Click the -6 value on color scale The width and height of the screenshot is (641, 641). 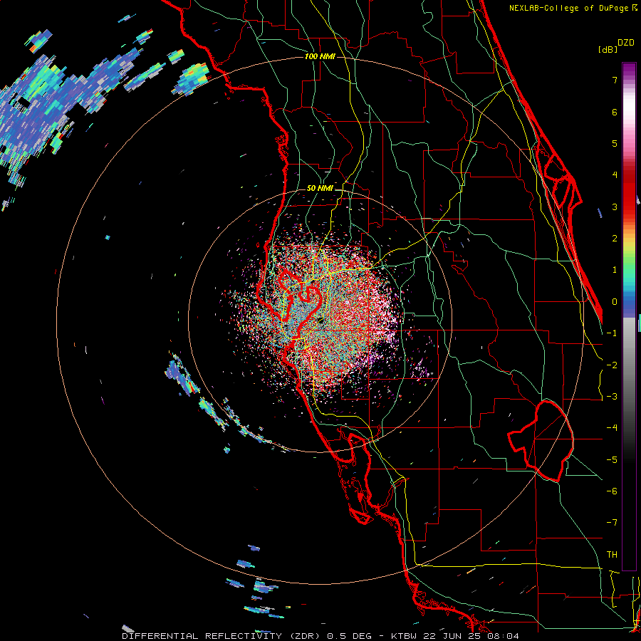[612, 491]
